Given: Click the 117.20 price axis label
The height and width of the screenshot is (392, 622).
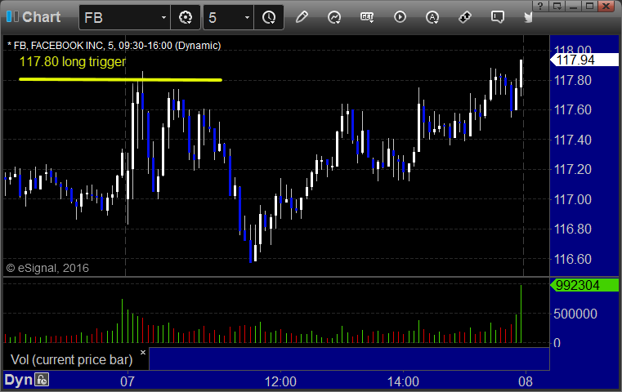Looking at the screenshot, I should tap(572, 170).
